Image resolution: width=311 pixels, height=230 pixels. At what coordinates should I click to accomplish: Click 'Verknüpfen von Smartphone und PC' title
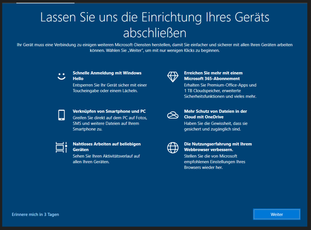[x=109, y=111]
